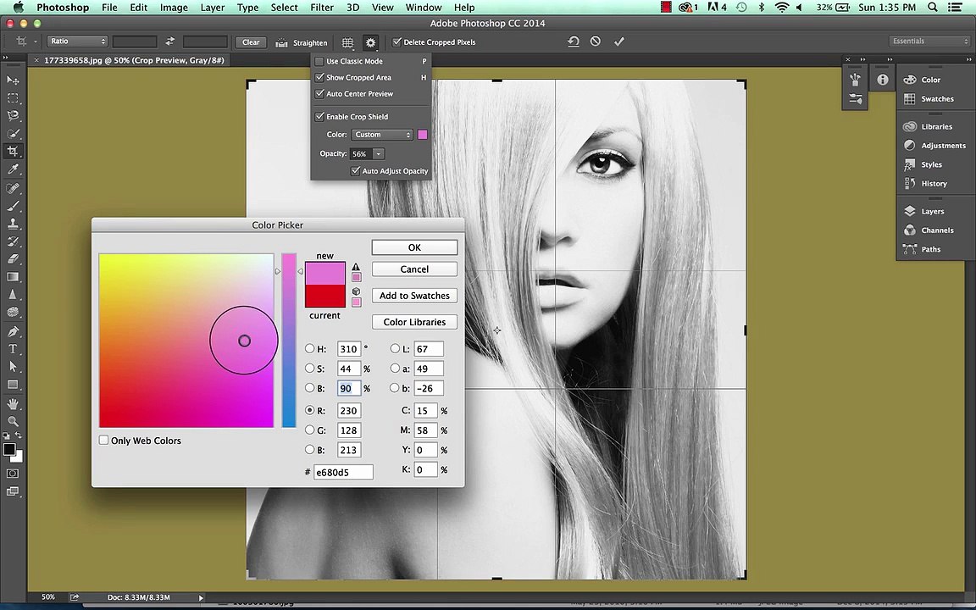Click Add to Swatches button
Viewport: 976px width, 610px height.
coord(414,296)
